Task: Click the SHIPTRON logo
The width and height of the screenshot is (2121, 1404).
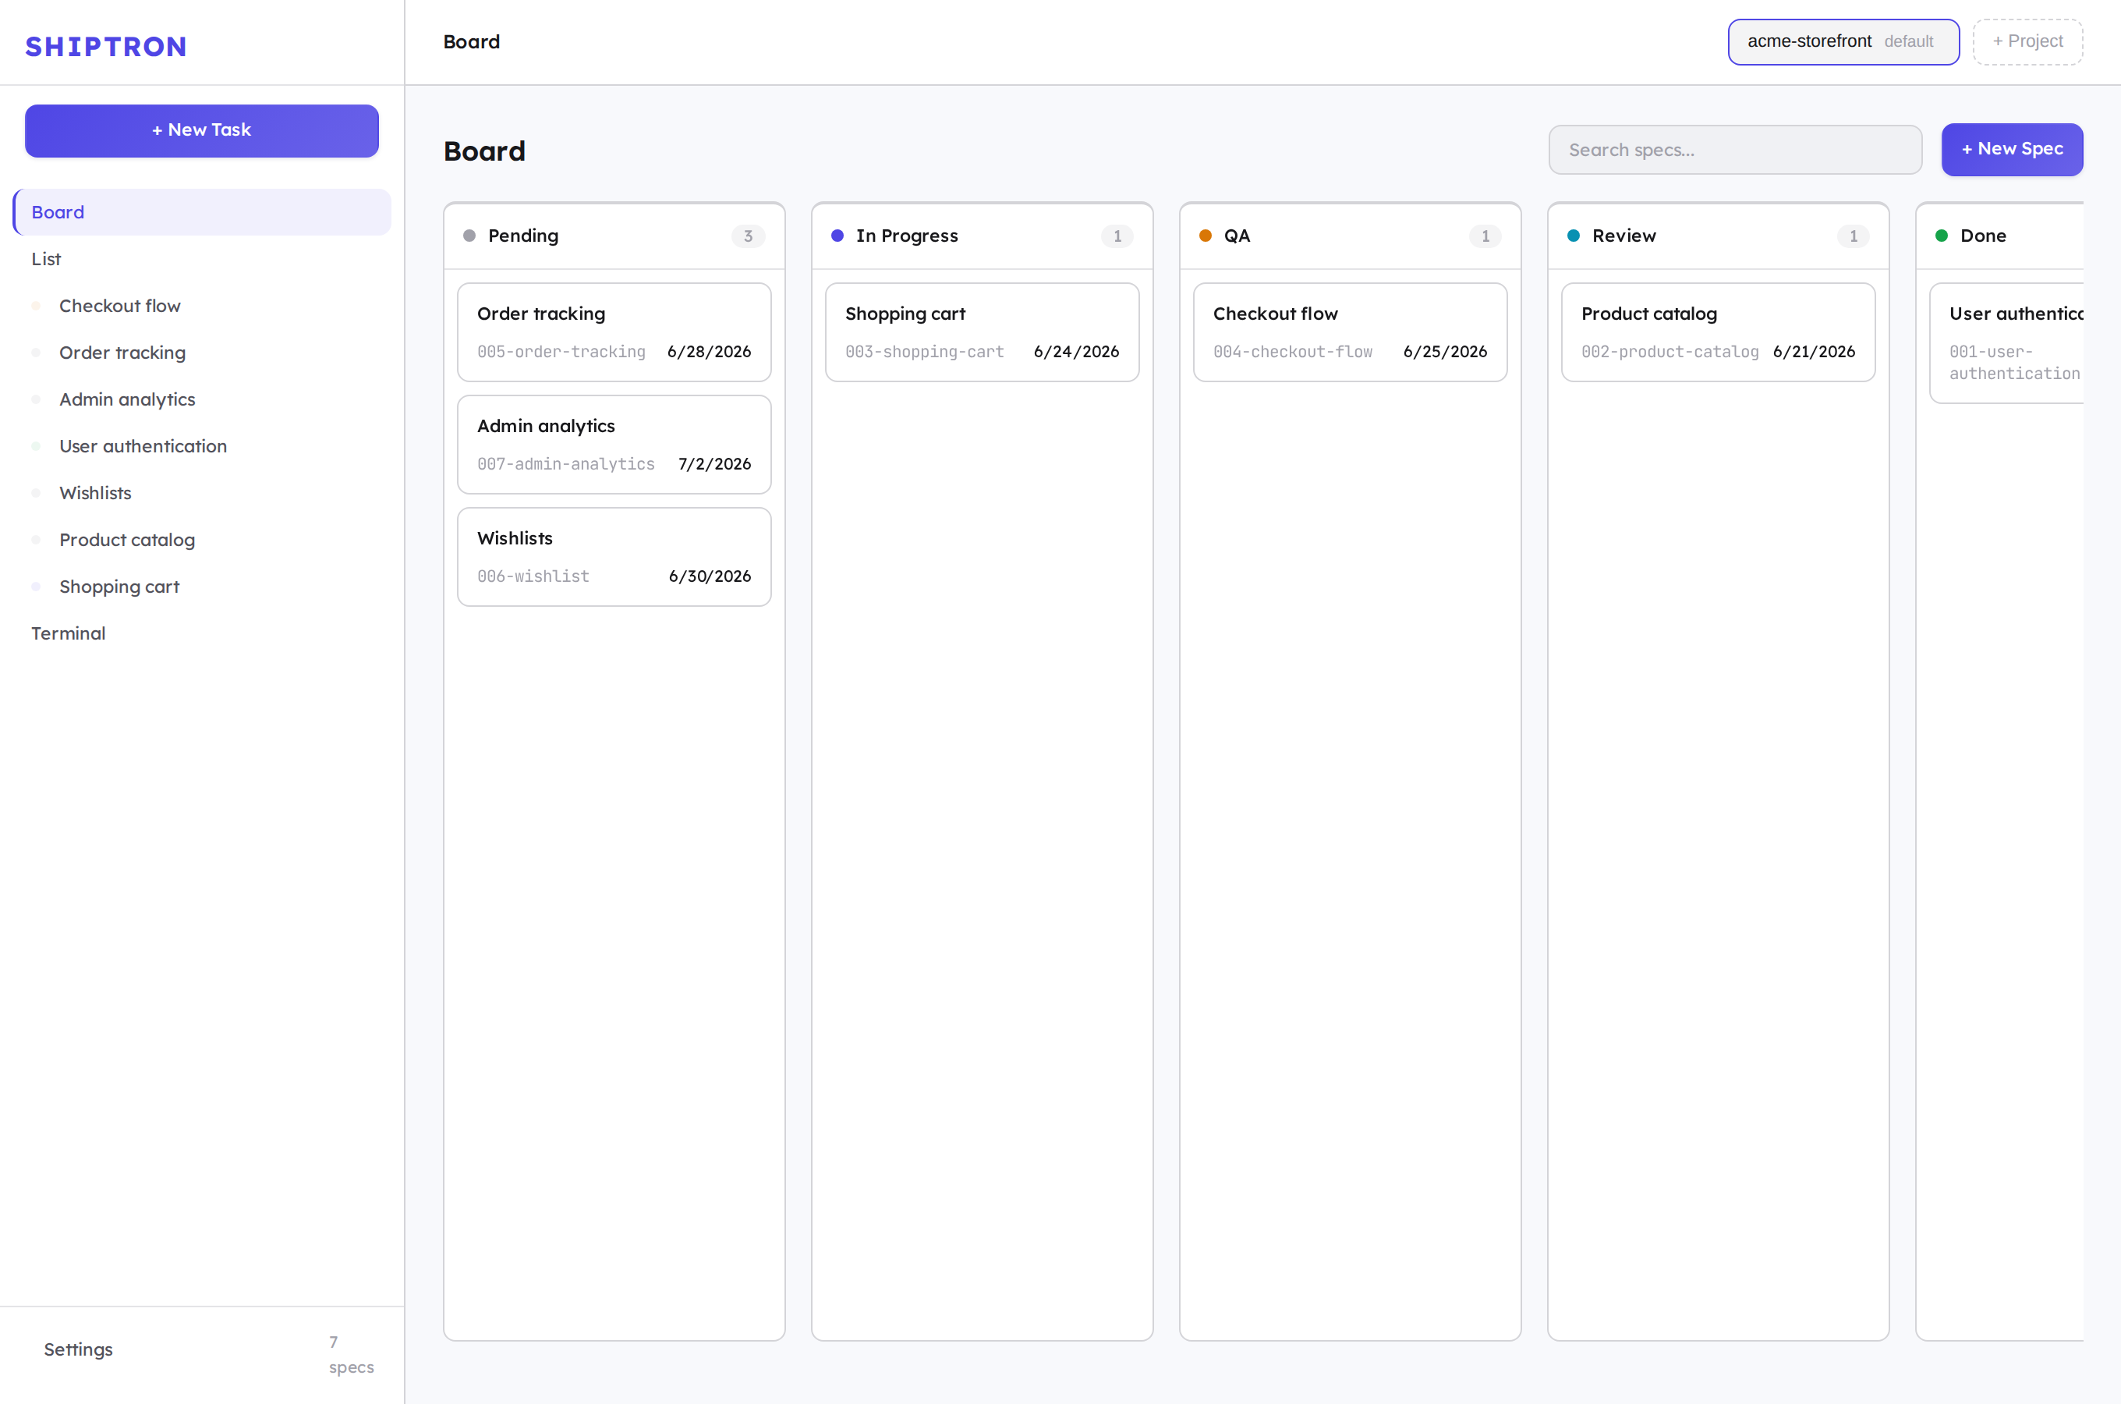Action: click(x=105, y=47)
